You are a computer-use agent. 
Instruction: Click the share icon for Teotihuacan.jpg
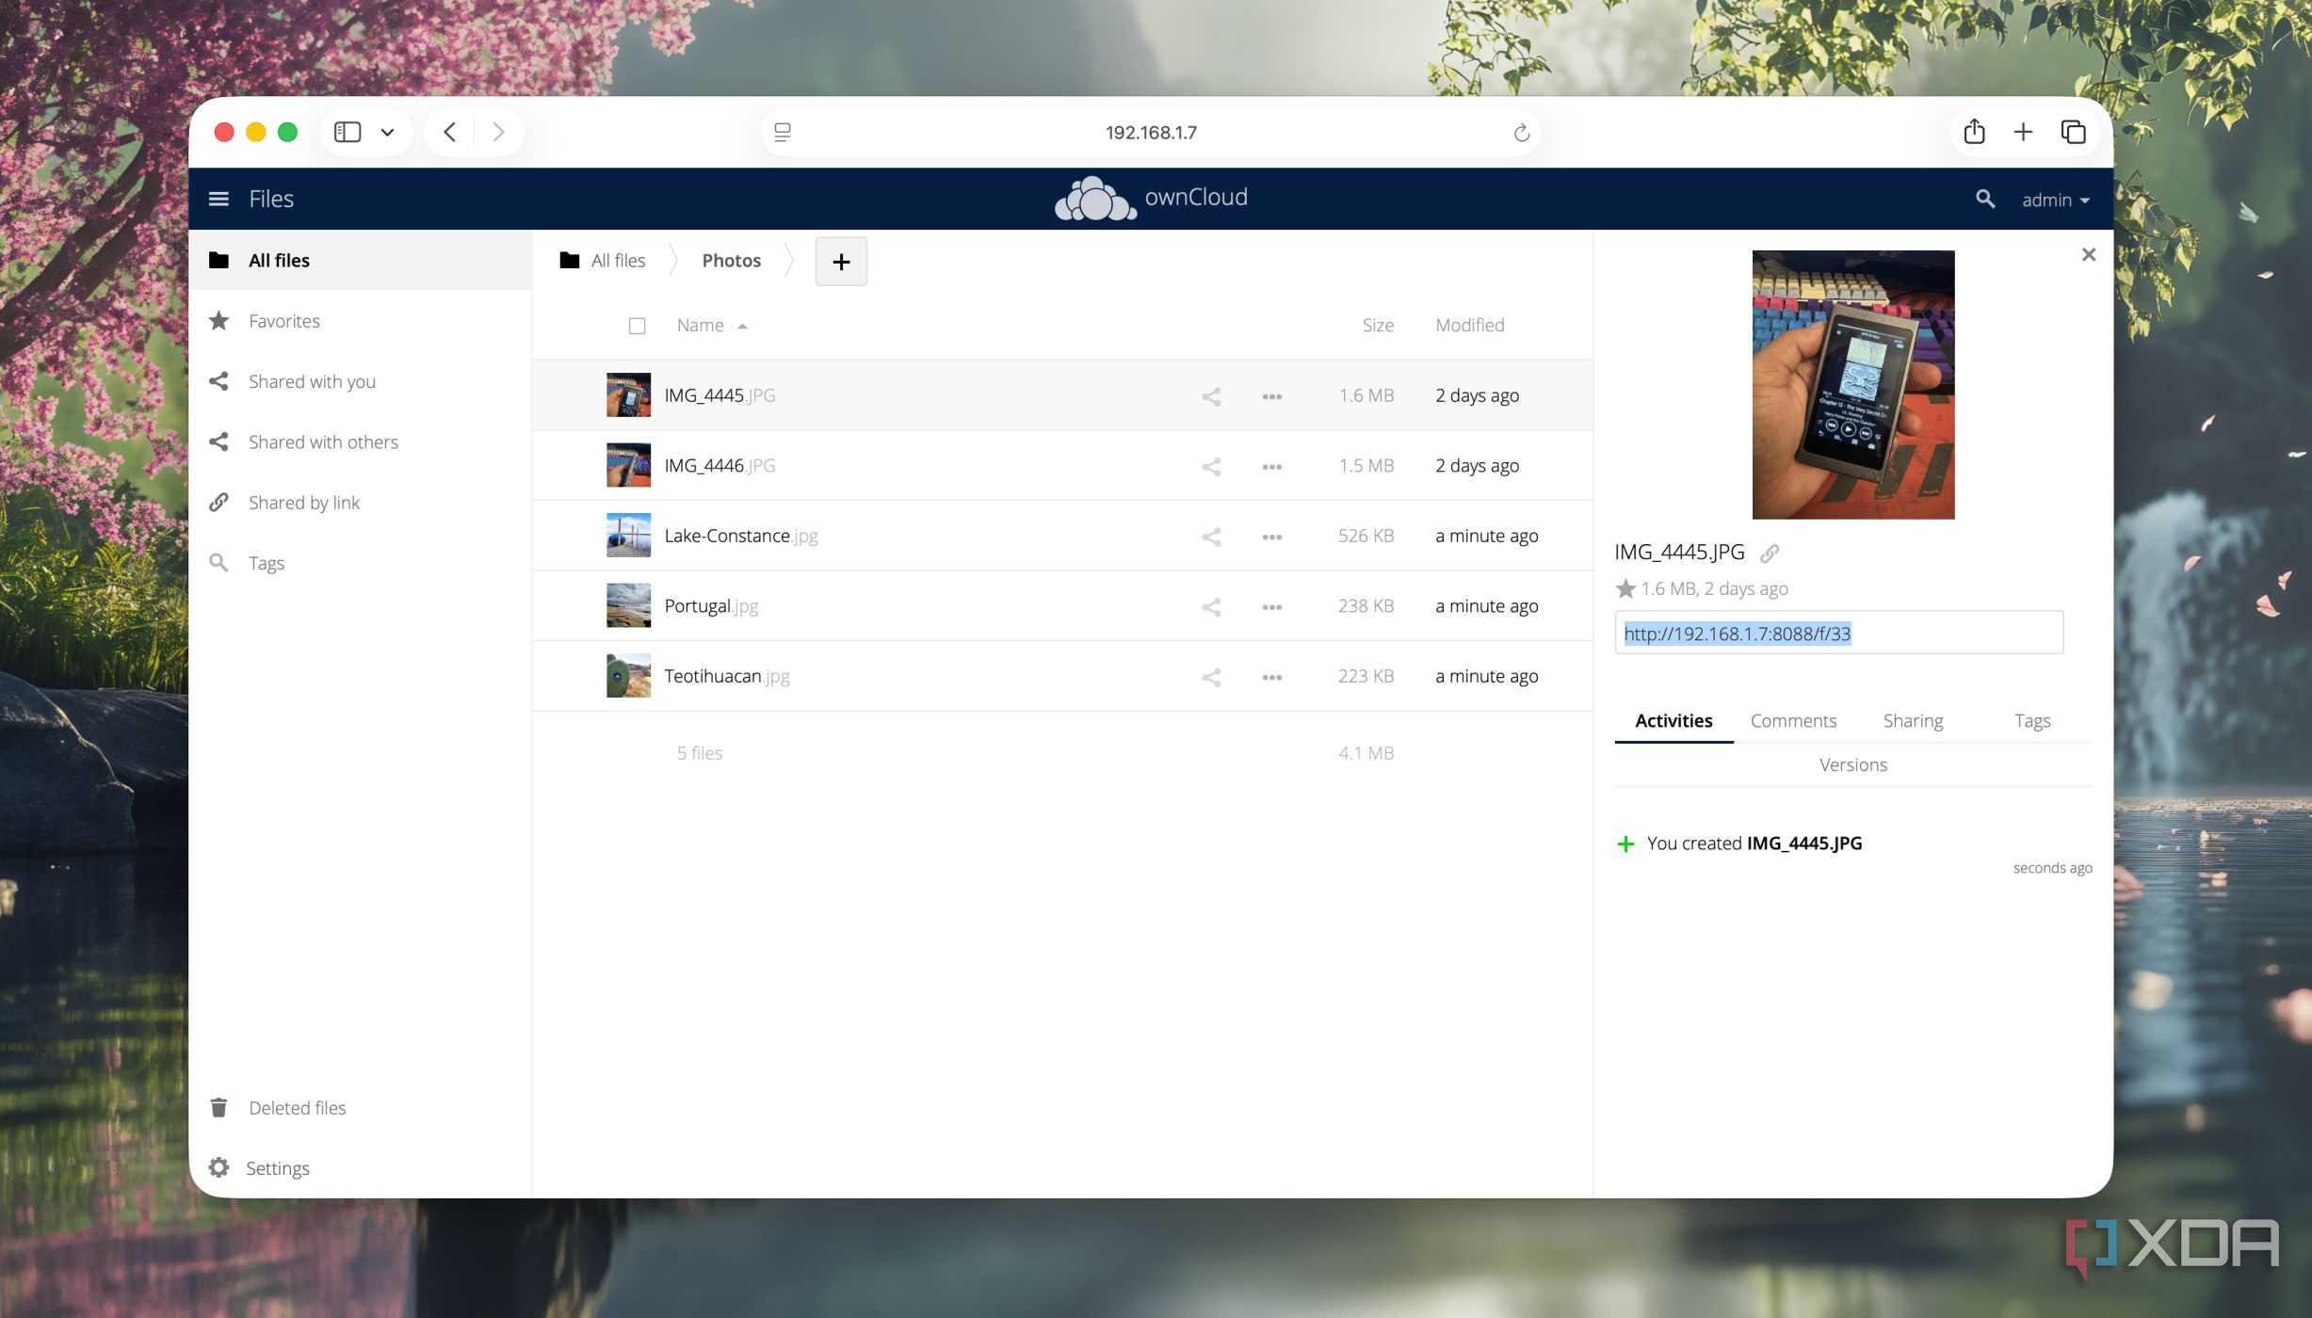click(1211, 677)
